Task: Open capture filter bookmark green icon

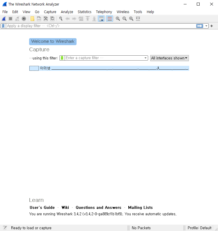Action: pyautogui.click(x=62, y=58)
